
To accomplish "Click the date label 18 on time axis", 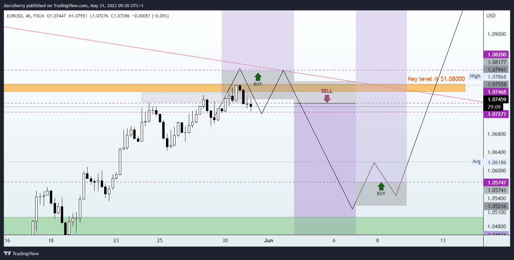I will click(x=51, y=241).
